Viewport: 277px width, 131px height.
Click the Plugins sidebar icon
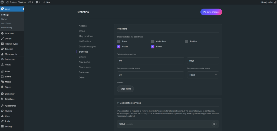[2, 111]
